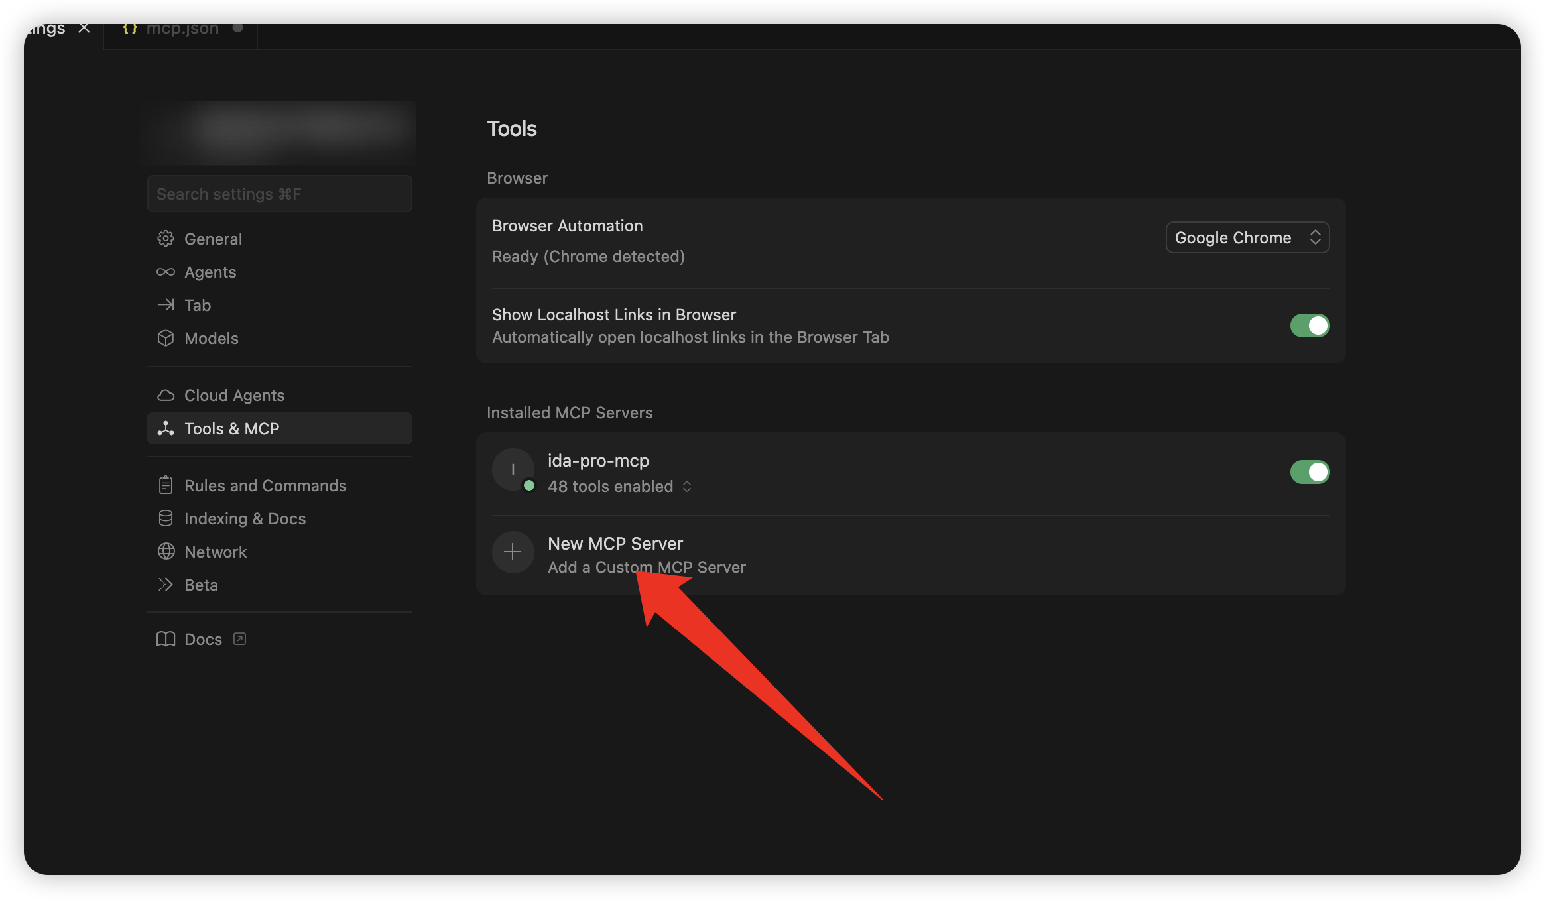
Task: Click the Rules and Commands clipboard icon
Action: 165,485
